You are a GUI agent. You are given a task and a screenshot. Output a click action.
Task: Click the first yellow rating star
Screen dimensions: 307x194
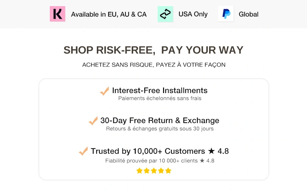coord(139,171)
